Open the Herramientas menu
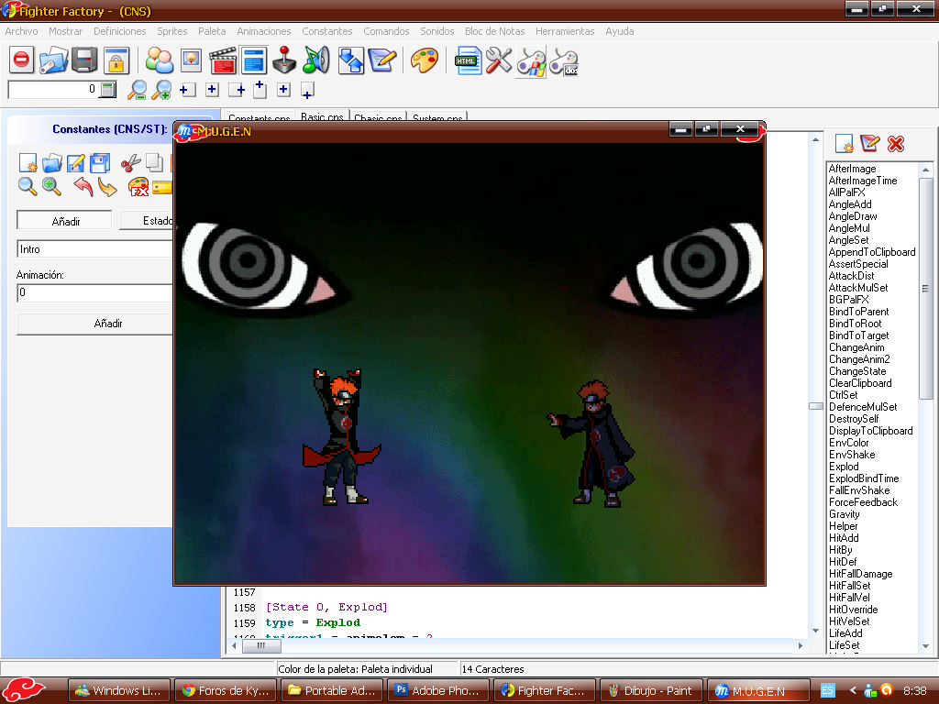The height and width of the screenshot is (704, 939). (565, 31)
